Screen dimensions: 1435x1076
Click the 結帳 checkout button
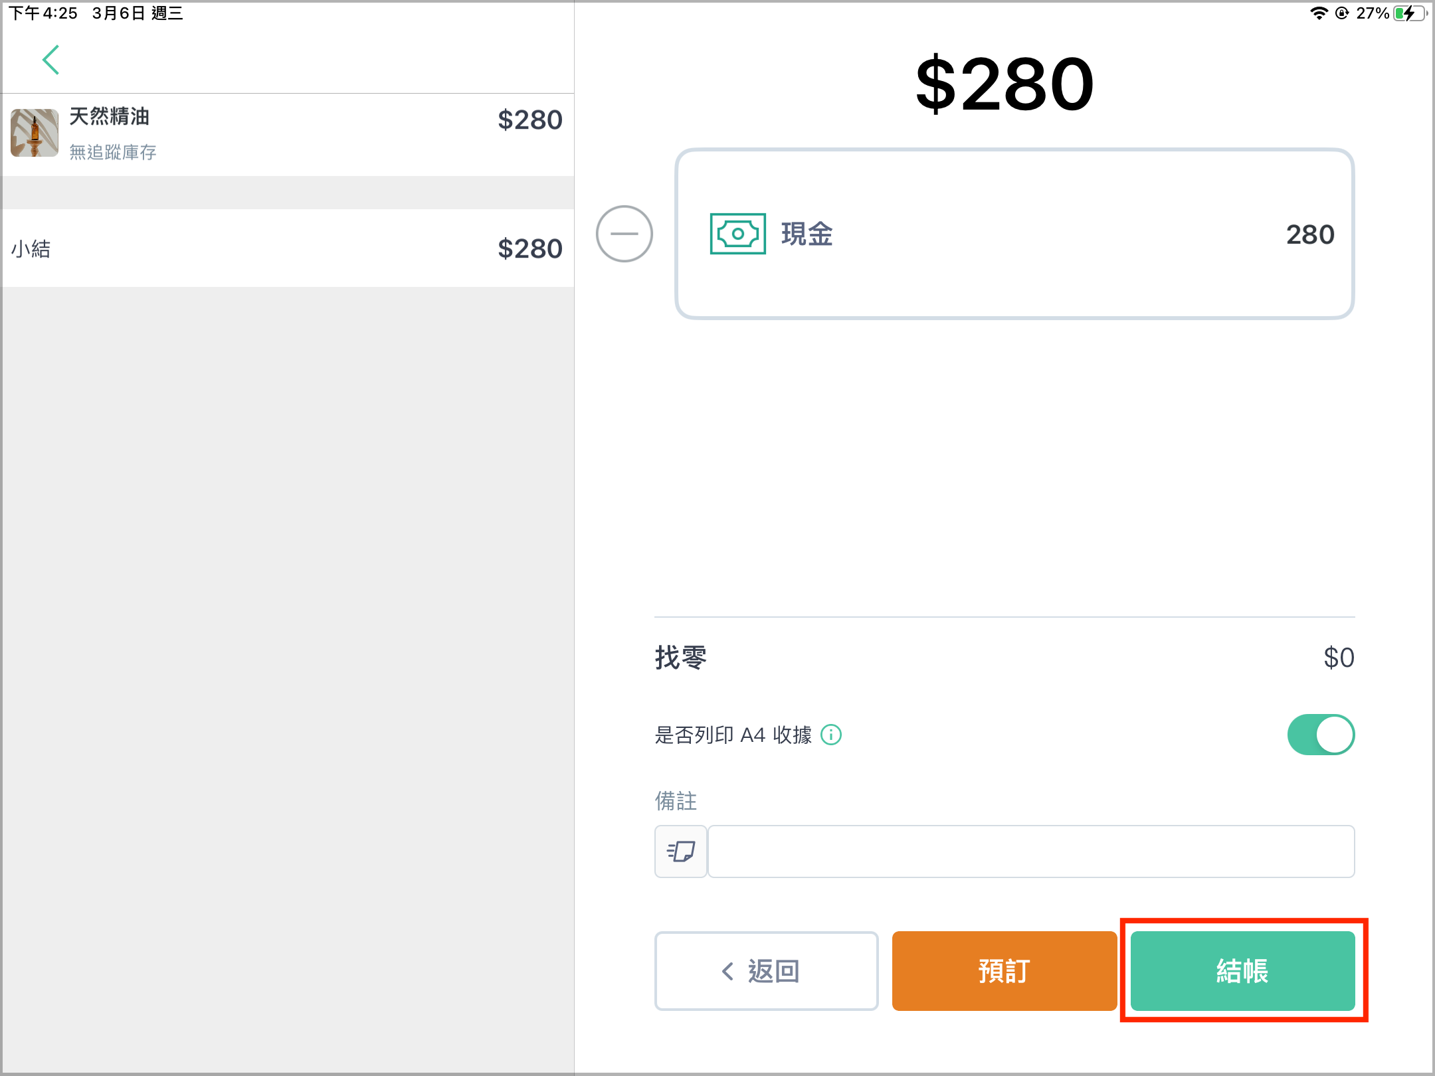pyautogui.click(x=1242, y=971)
